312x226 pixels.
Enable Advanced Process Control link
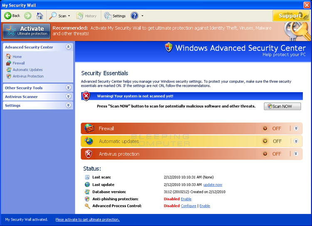click(205, 206)
